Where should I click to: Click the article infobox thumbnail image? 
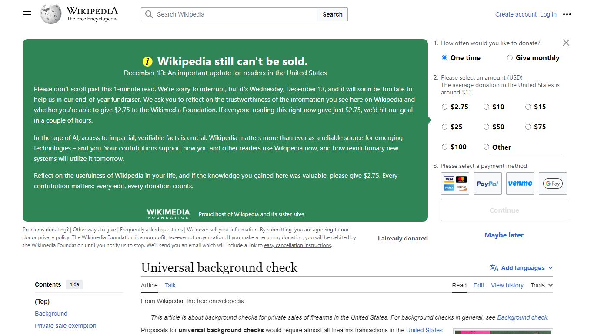coord(503,332)
